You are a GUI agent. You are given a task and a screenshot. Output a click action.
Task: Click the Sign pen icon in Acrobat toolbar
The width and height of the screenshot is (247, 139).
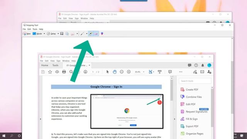195,72
